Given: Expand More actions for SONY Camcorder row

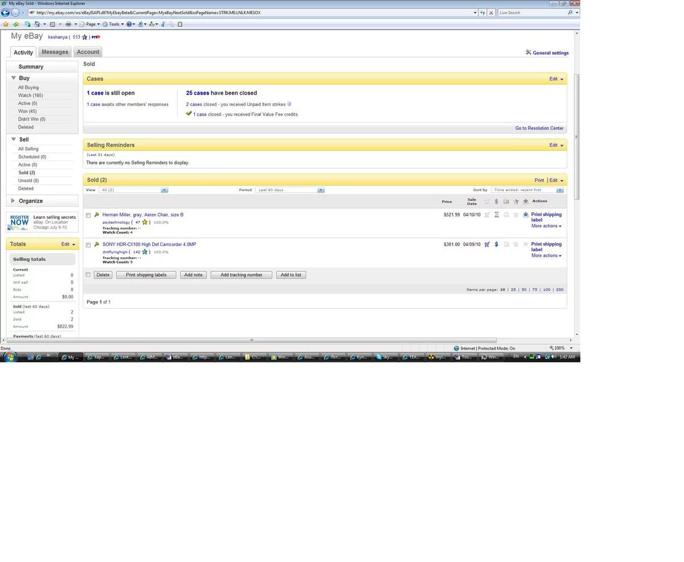Looking at the screenshot, I should click(546, 256).
